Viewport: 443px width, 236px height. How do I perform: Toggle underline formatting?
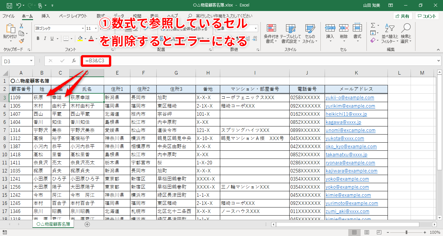click(52, 39)
